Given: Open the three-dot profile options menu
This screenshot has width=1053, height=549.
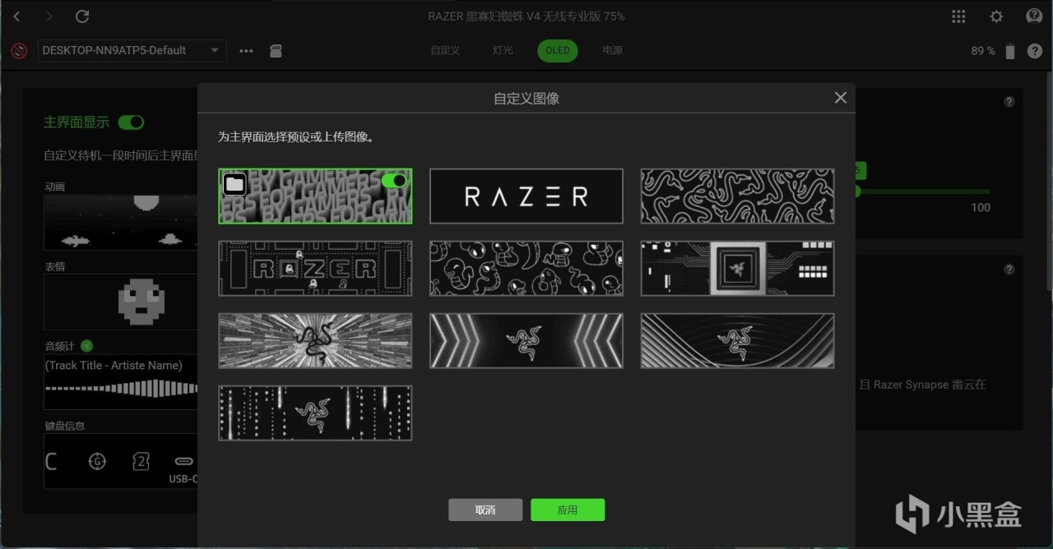Looking at the screenshot, I should coord(246,51).
